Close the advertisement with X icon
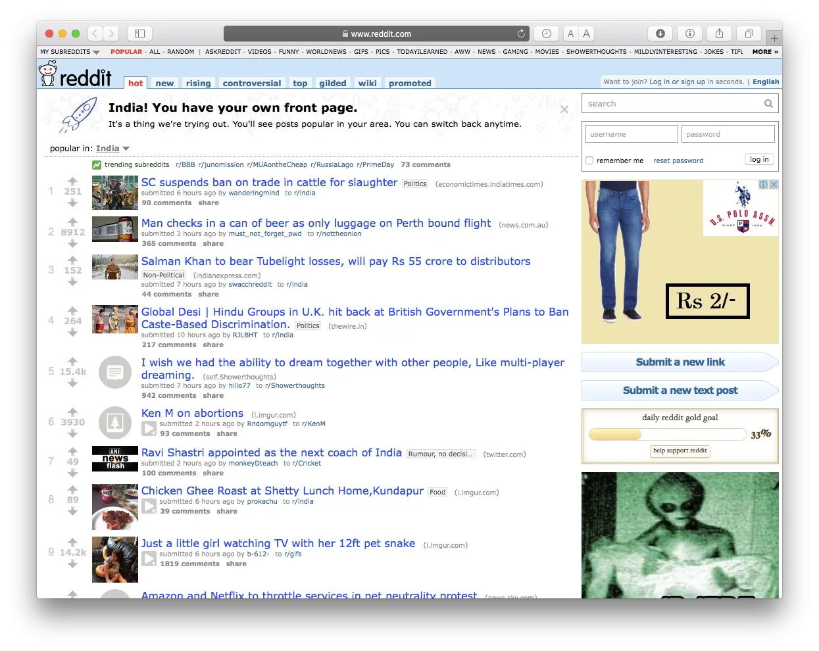The width and height of the screenshot is (819, 651). click(x=774, y=185)
